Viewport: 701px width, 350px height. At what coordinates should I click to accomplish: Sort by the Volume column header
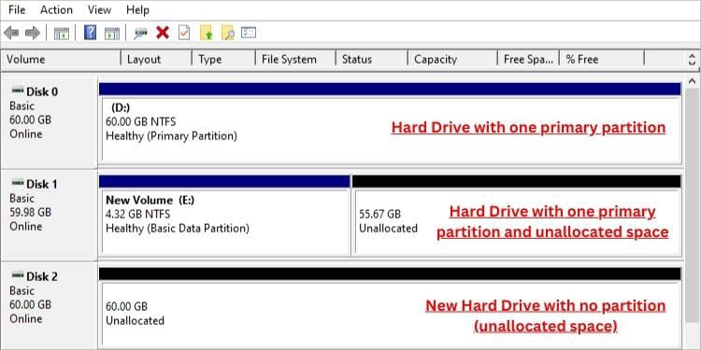coord(61,60)
